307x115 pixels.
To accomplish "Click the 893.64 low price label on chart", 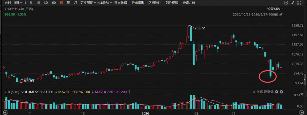I will click(x=28, y=80).
